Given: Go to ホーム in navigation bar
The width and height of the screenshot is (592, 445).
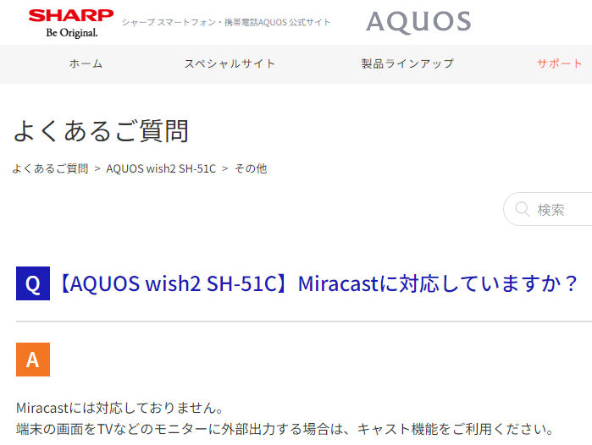Looking at the screenshot, I should pos(86,63).
